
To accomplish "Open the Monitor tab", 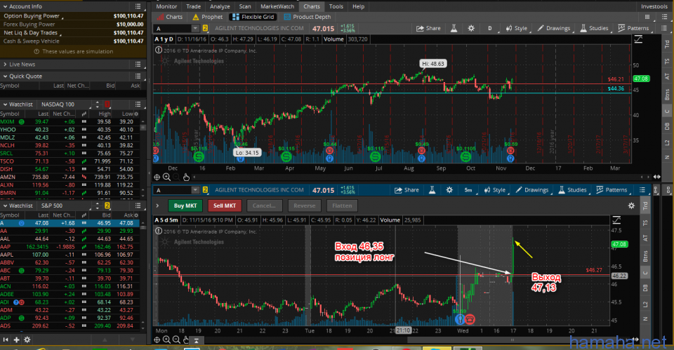I will pos(166,6).
